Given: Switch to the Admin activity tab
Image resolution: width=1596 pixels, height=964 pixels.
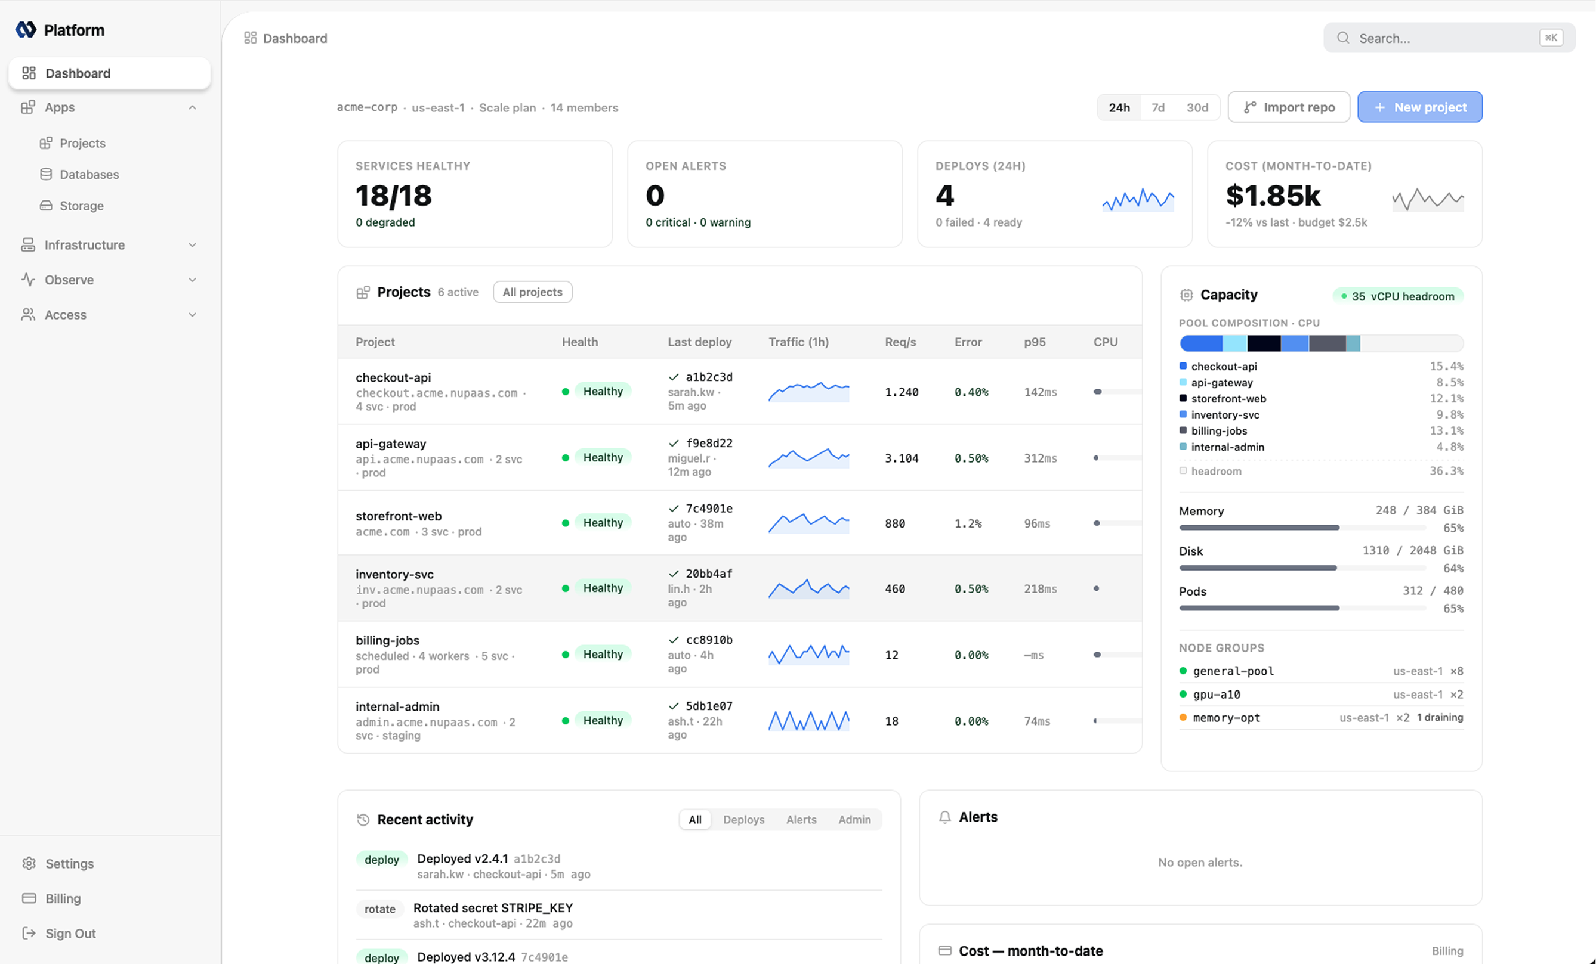Looking at the screenshot, I should [854, 820].
